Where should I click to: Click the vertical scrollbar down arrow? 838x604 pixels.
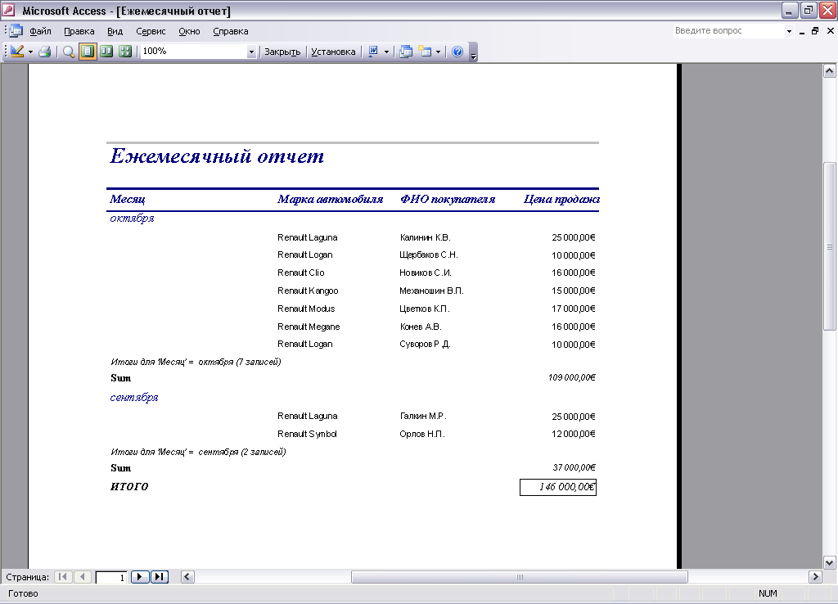point(830,562)
